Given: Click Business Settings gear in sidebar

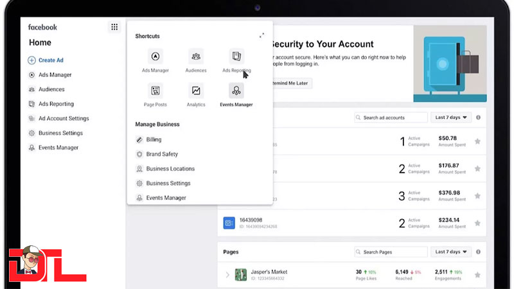Looking at the screenshot, I should coord(31,133).
